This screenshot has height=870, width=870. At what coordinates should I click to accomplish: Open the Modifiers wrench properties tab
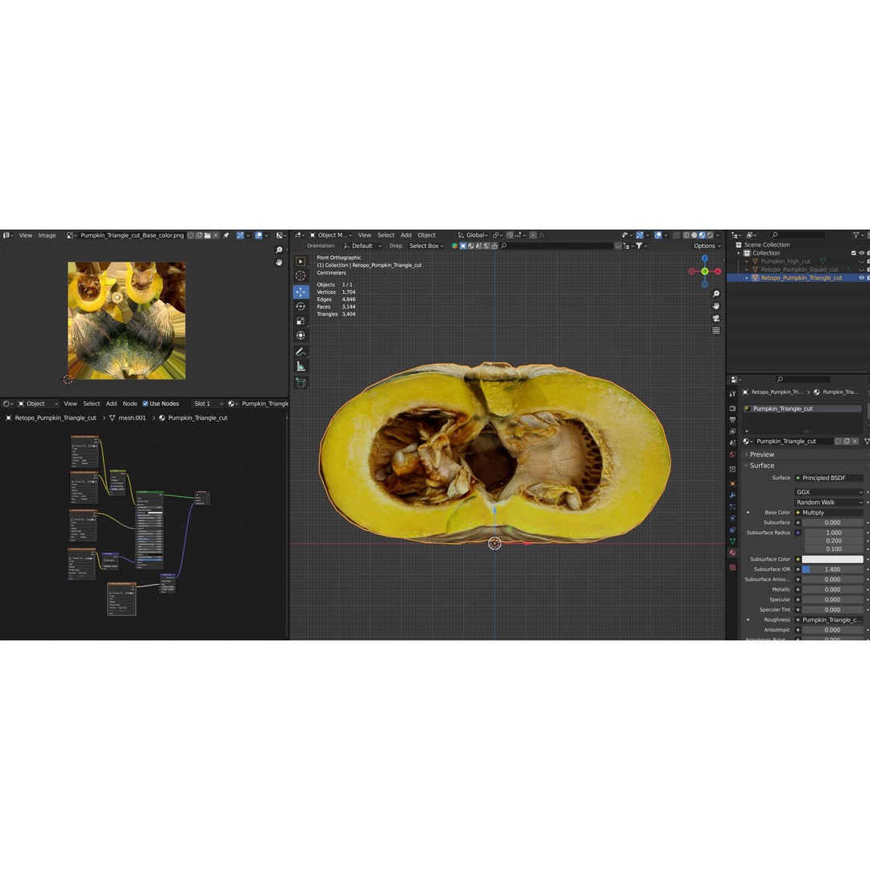point(732,495)
